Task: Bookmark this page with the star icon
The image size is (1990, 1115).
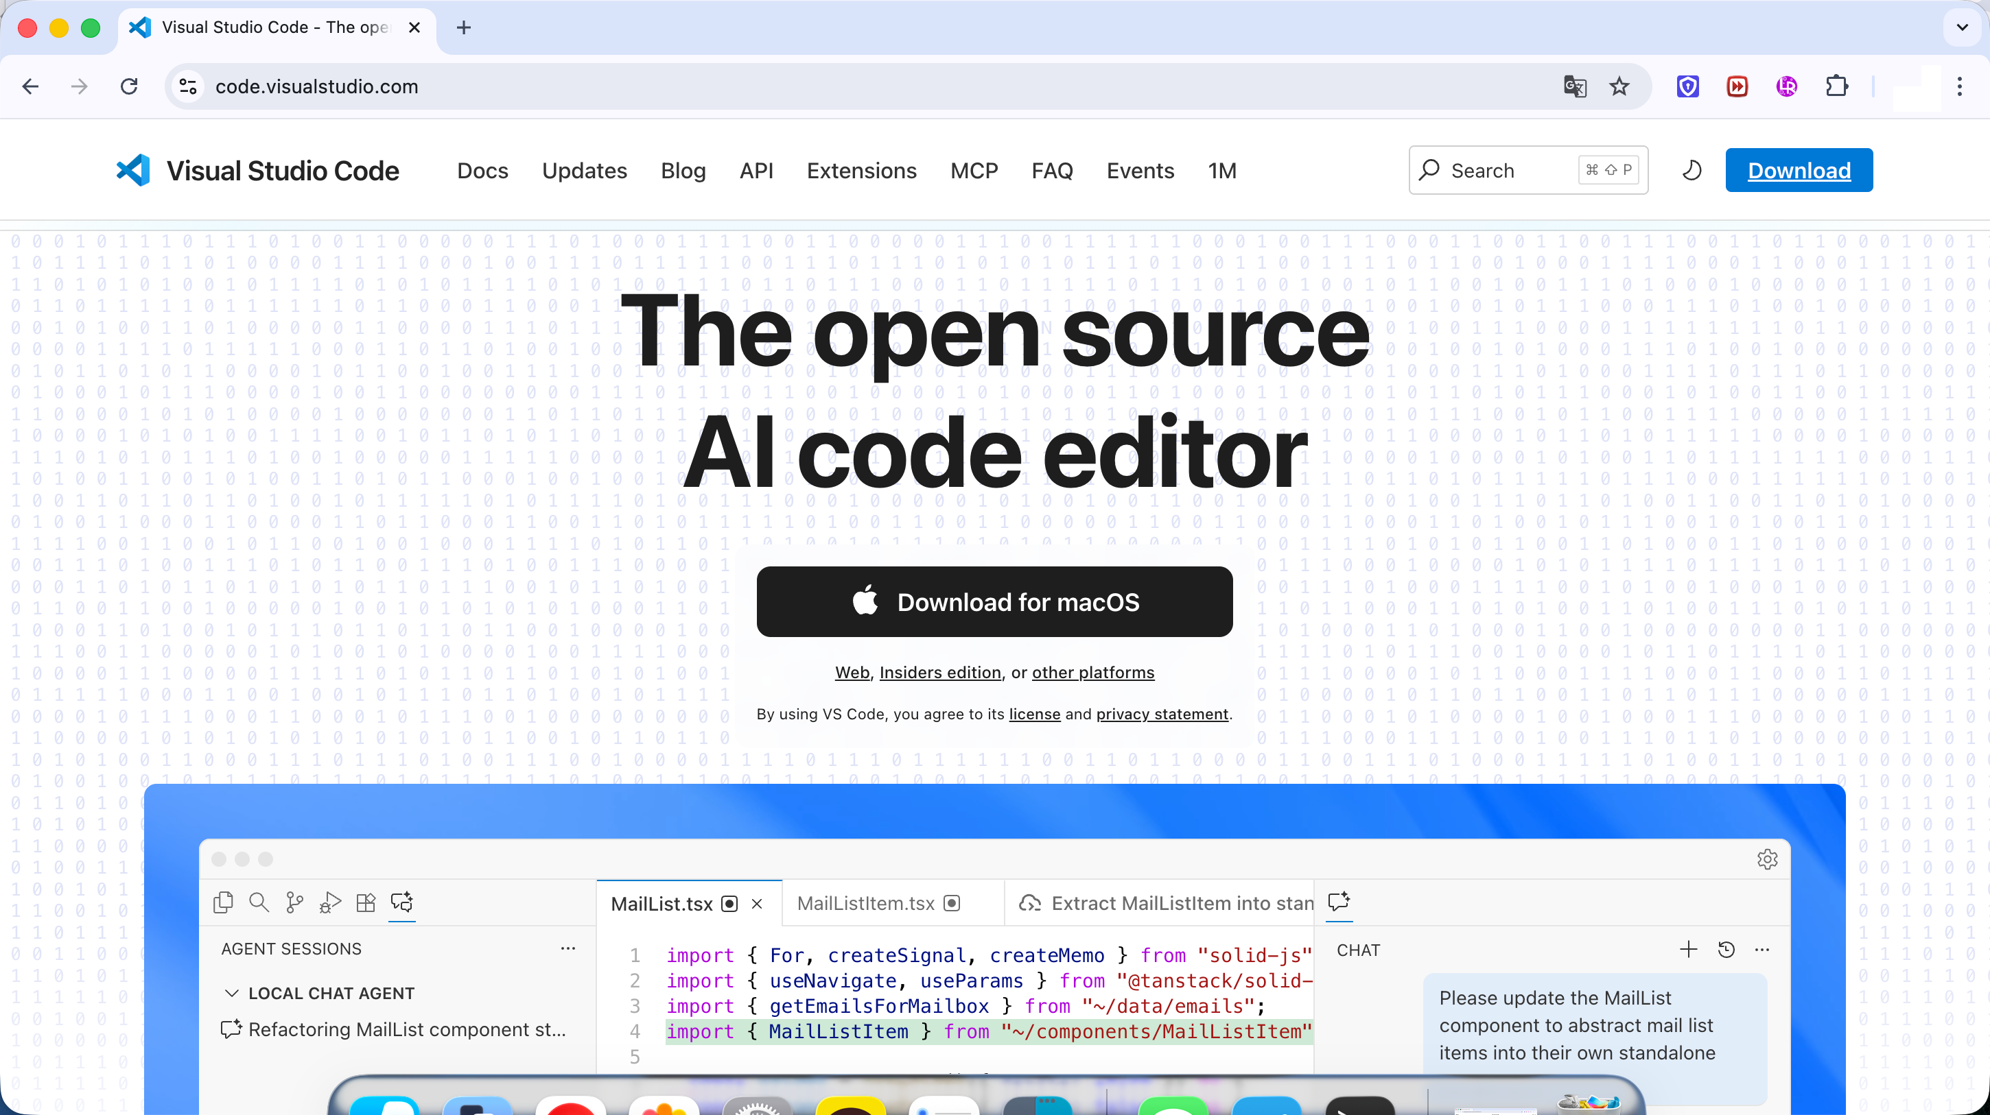Action: [1619, 86]
